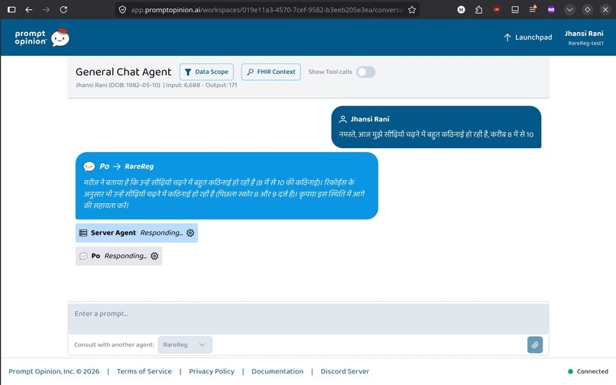The height and width of the screenshot is (385, 616).
Task: Click the Server Agent gear icon
Action: [190, 233]
